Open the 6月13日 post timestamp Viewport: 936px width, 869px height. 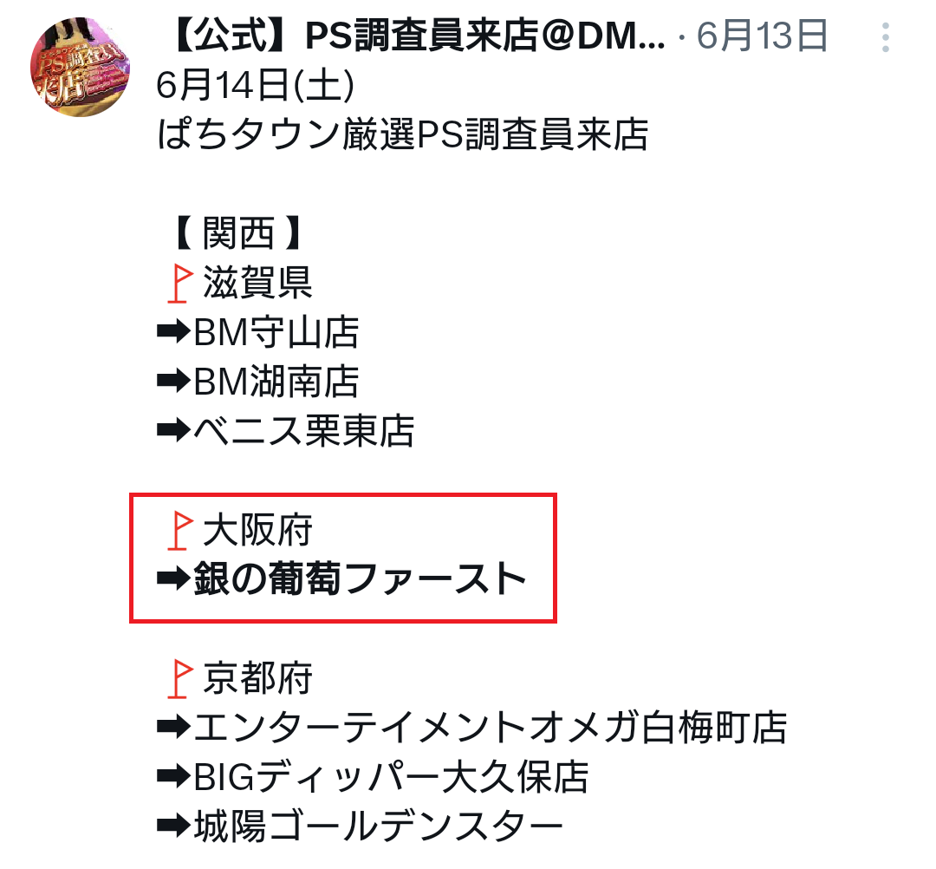pos(762,36)
